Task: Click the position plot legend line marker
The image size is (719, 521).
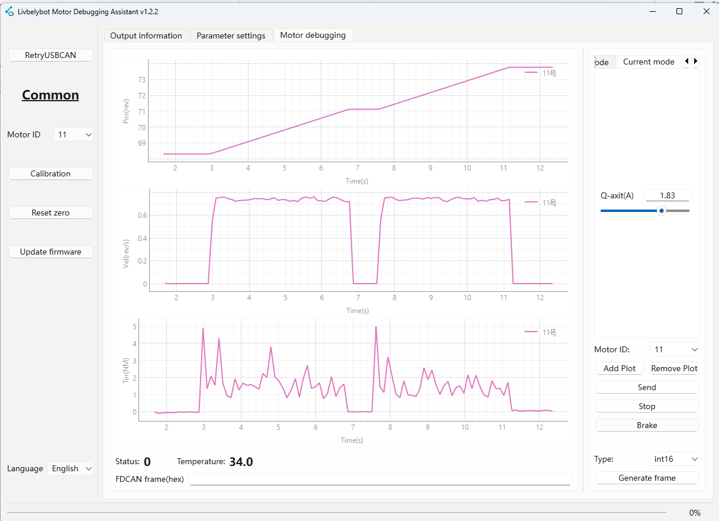Action: click(532, 73)
